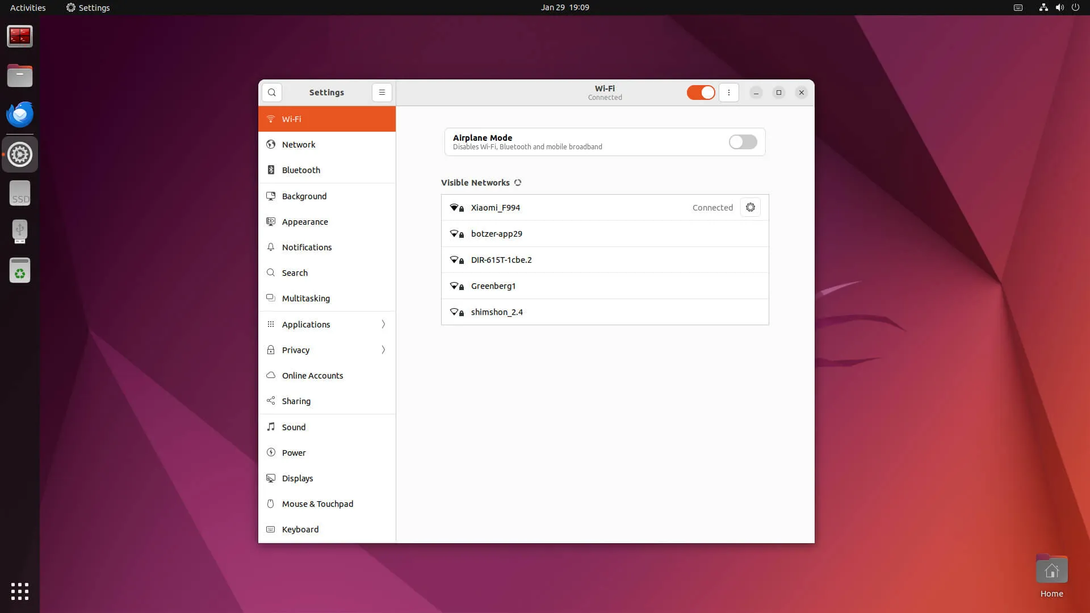1090x613 pixels.
Task: Open the Displays settings panel
Action: (297, 478)
